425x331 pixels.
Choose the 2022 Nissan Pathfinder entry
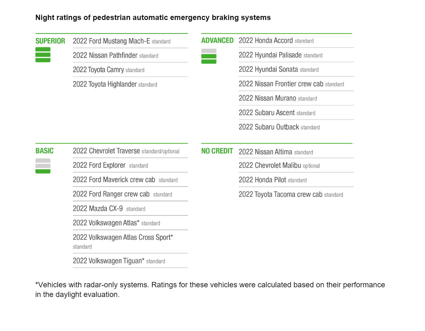pyautogui.click(x=115, y=56)
